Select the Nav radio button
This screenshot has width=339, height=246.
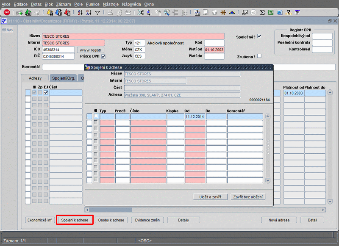click(4, 30)
